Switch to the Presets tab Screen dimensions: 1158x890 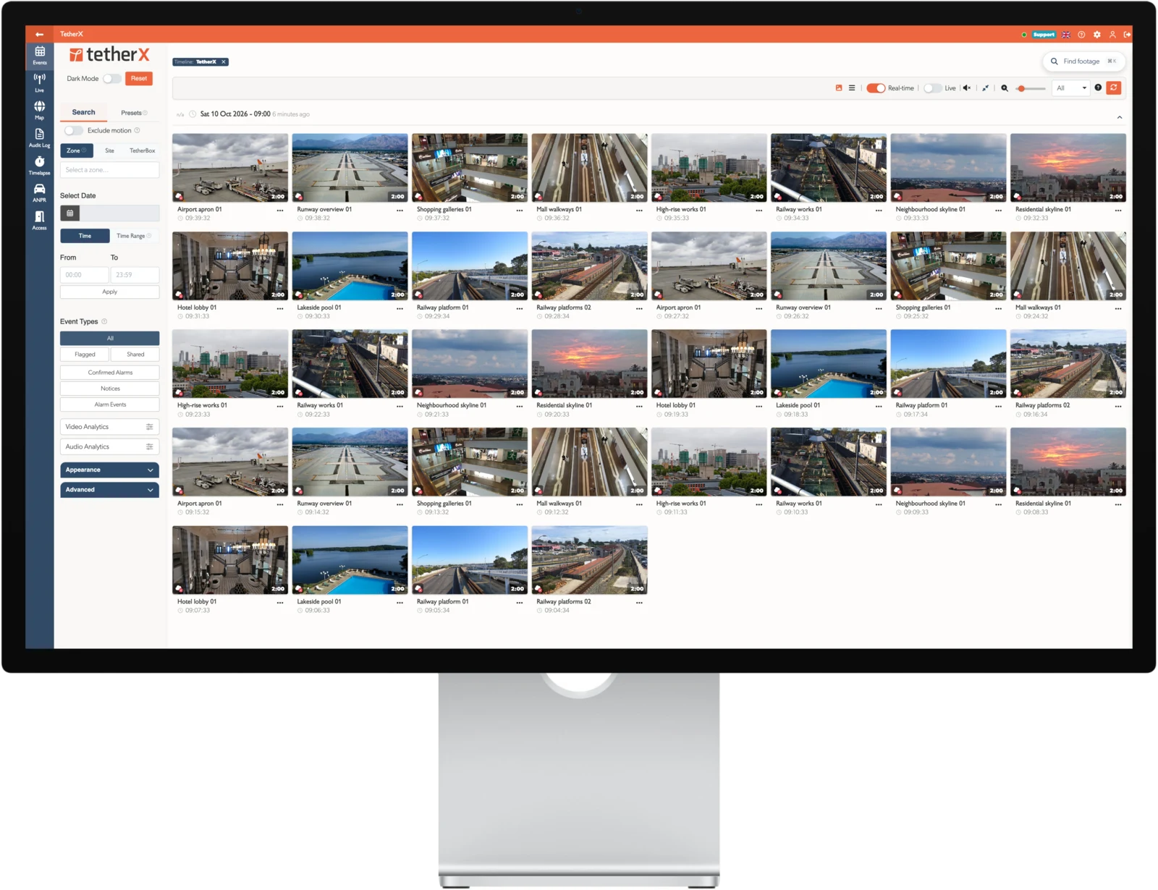click(134, 113)
